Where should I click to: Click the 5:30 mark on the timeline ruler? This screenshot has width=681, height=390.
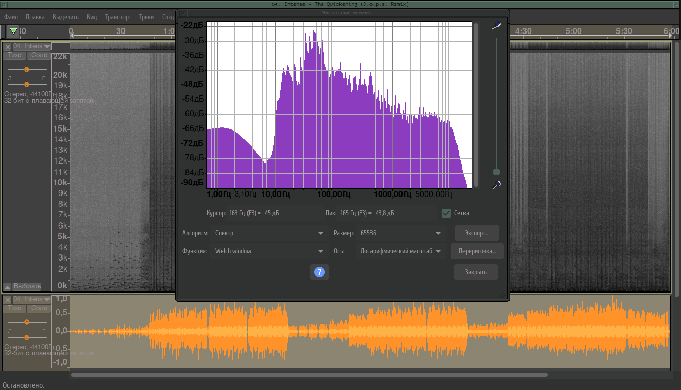tap(624, 31)
